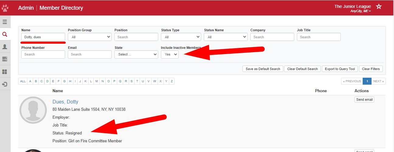
Task: Click the Member Directory header title
Action: tap(61, 8)
